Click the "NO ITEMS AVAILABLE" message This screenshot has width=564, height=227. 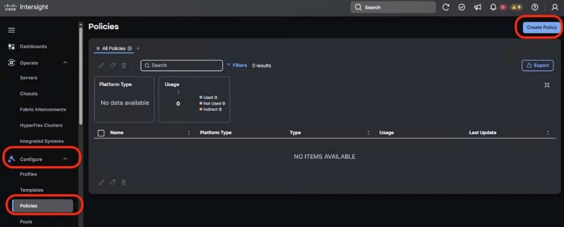[x=324, y=157]
